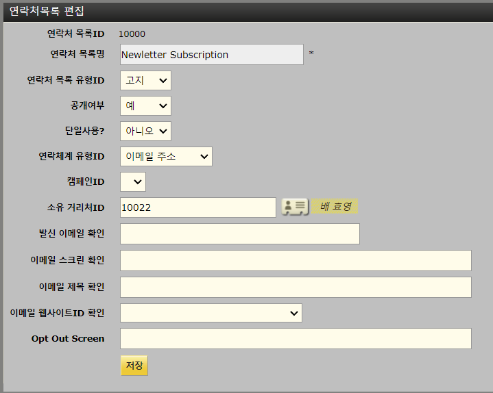This screenshot has width=493, height=393.
Task: Open the 단일사용? dropdown showing 아니오
Action: point(145,131)
